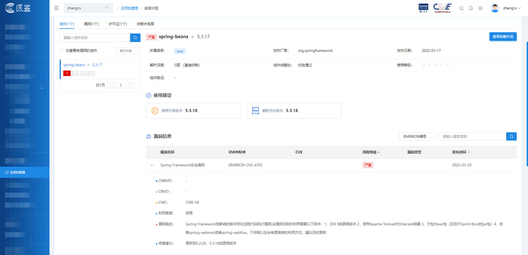Click the component name search button

pos(135,38)
